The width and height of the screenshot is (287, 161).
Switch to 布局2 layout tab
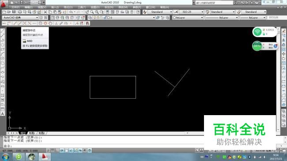click(42, 133)
